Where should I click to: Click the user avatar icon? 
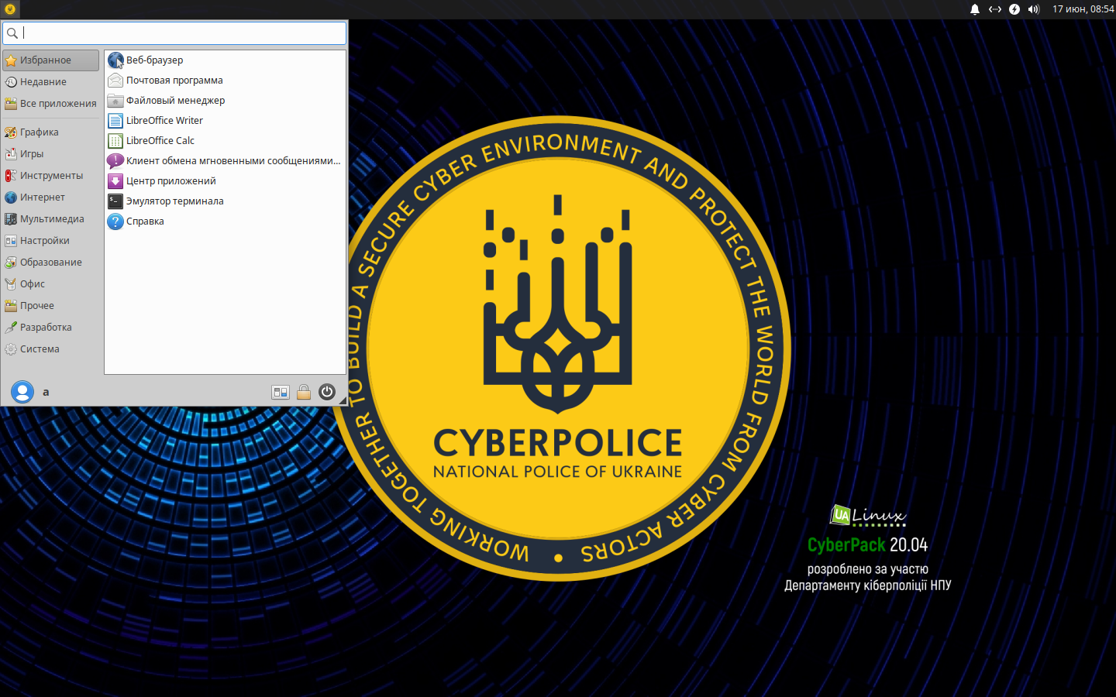22,392
